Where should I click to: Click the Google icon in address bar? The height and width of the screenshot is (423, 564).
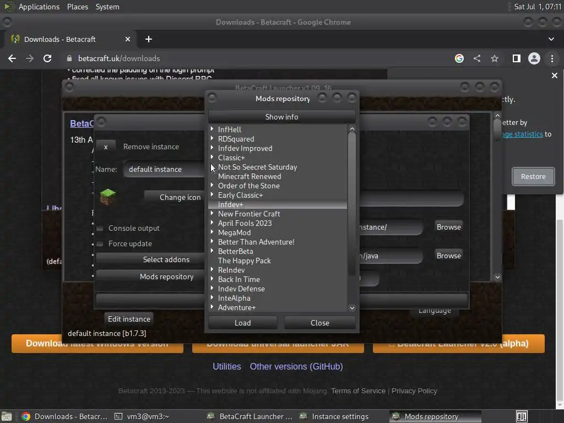pyautogui.click(x=459, y=58)
